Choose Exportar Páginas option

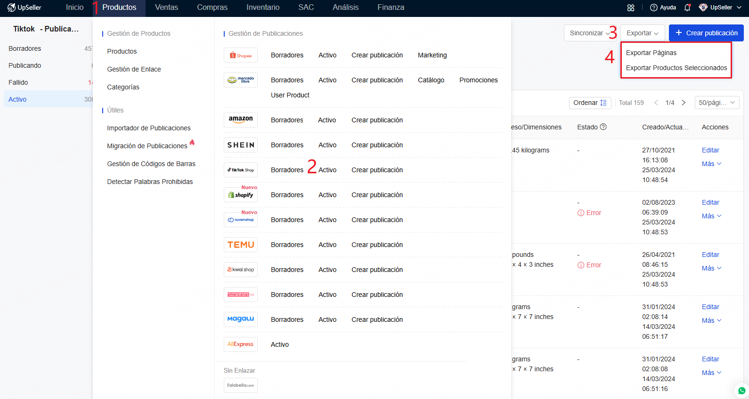[x=651, y=53]
